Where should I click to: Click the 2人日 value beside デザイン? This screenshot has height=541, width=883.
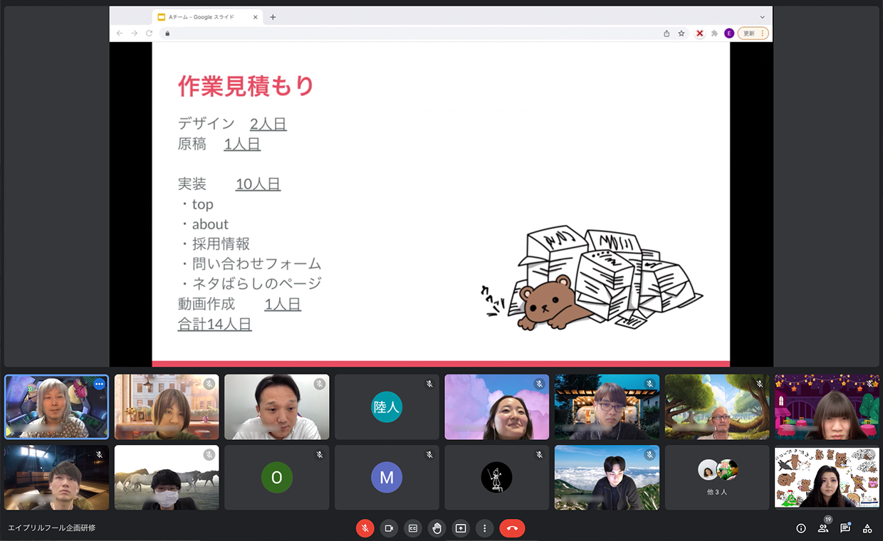tap(268, 124)
